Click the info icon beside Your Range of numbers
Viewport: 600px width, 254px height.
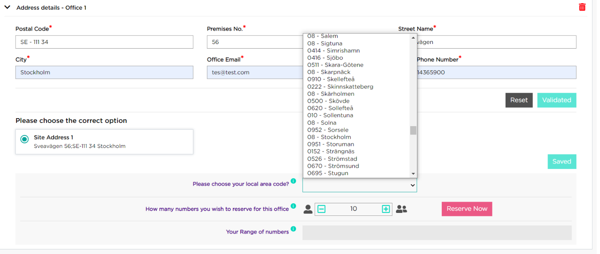click(x=293, y=229)
